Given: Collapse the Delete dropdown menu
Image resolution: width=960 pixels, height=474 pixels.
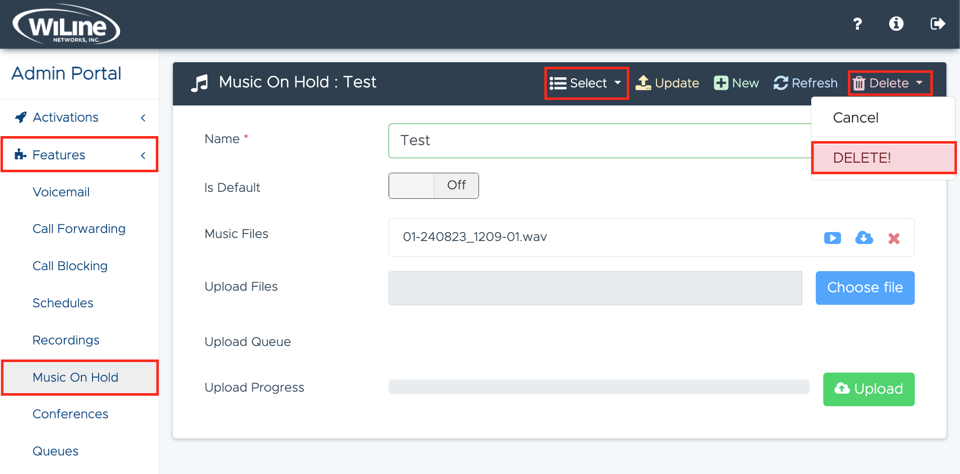Looking at the screenshot, I should [890, 83].
